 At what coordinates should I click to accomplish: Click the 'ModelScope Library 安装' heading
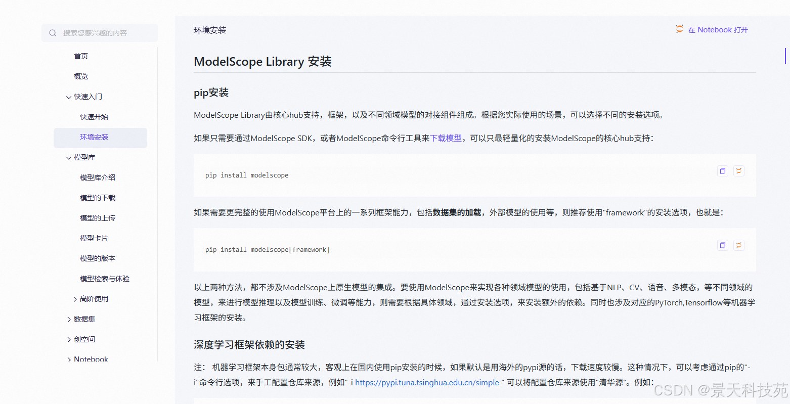pyautogui.click(x=262, y=62)
